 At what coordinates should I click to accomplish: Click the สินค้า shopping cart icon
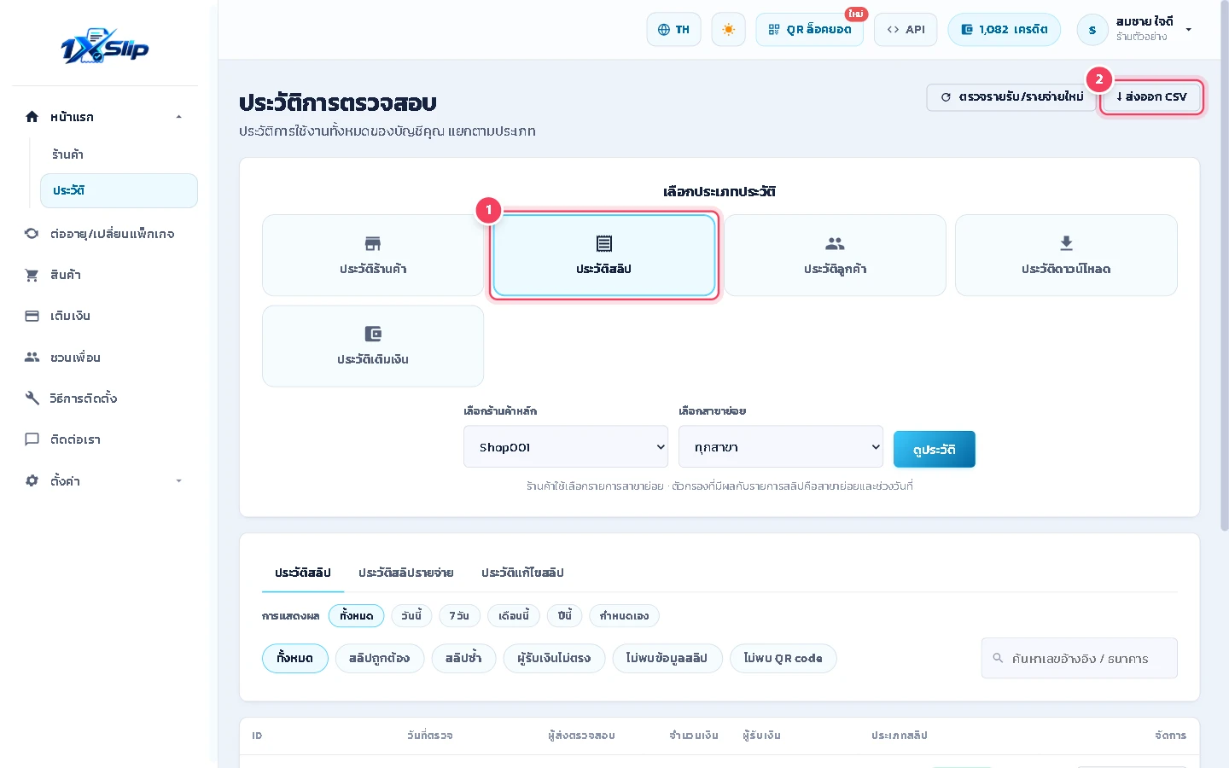[x=32, y=275]
